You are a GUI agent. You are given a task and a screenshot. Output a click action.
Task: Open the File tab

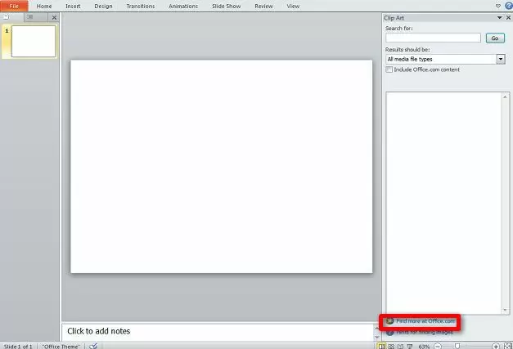(14, 6)
